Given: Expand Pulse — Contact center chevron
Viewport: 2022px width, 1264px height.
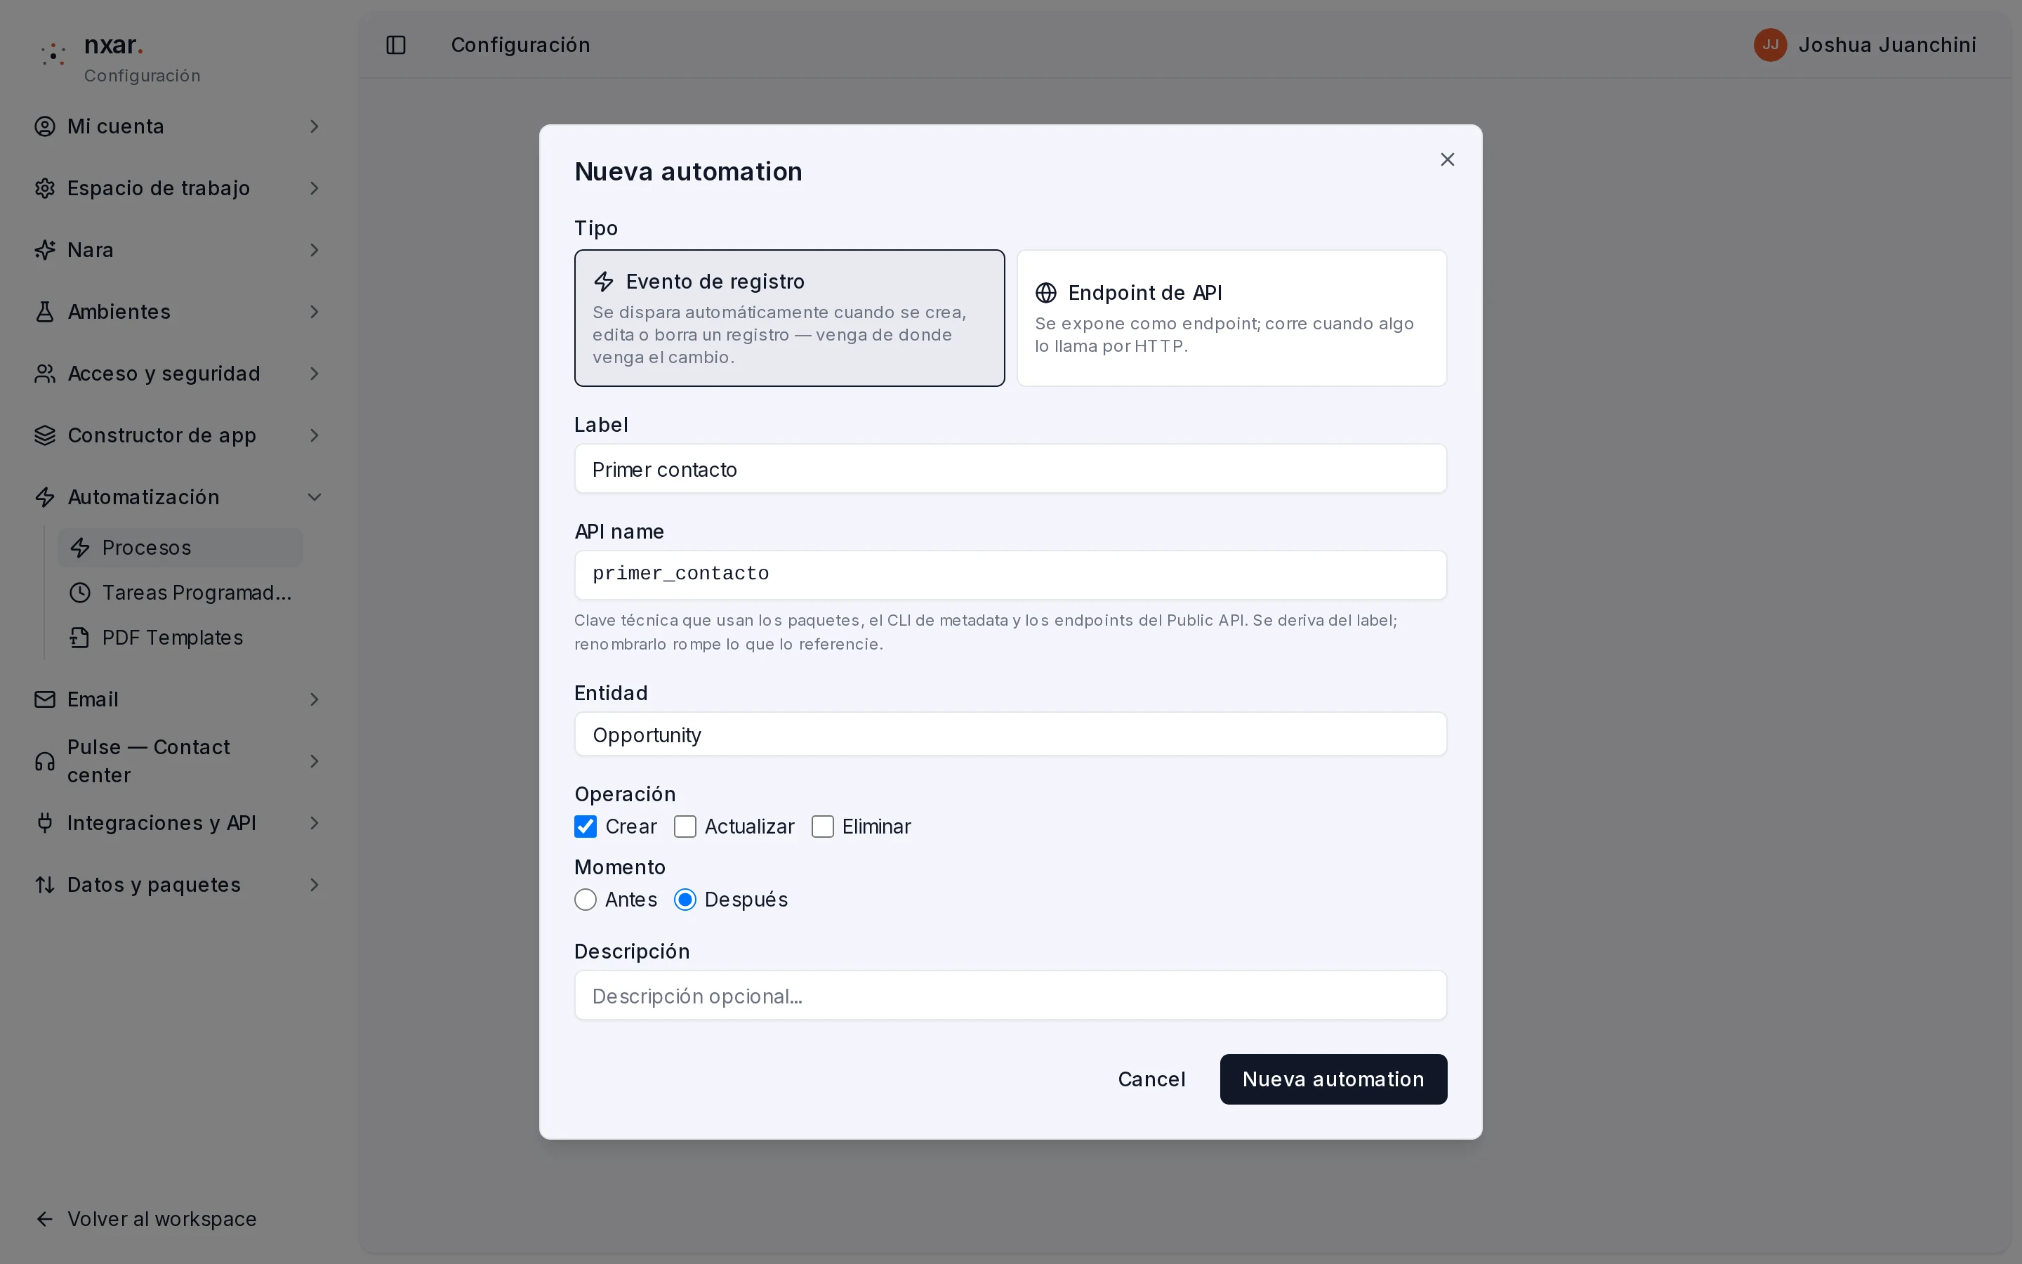Looking at the screenshot, I should pos(315,762).
